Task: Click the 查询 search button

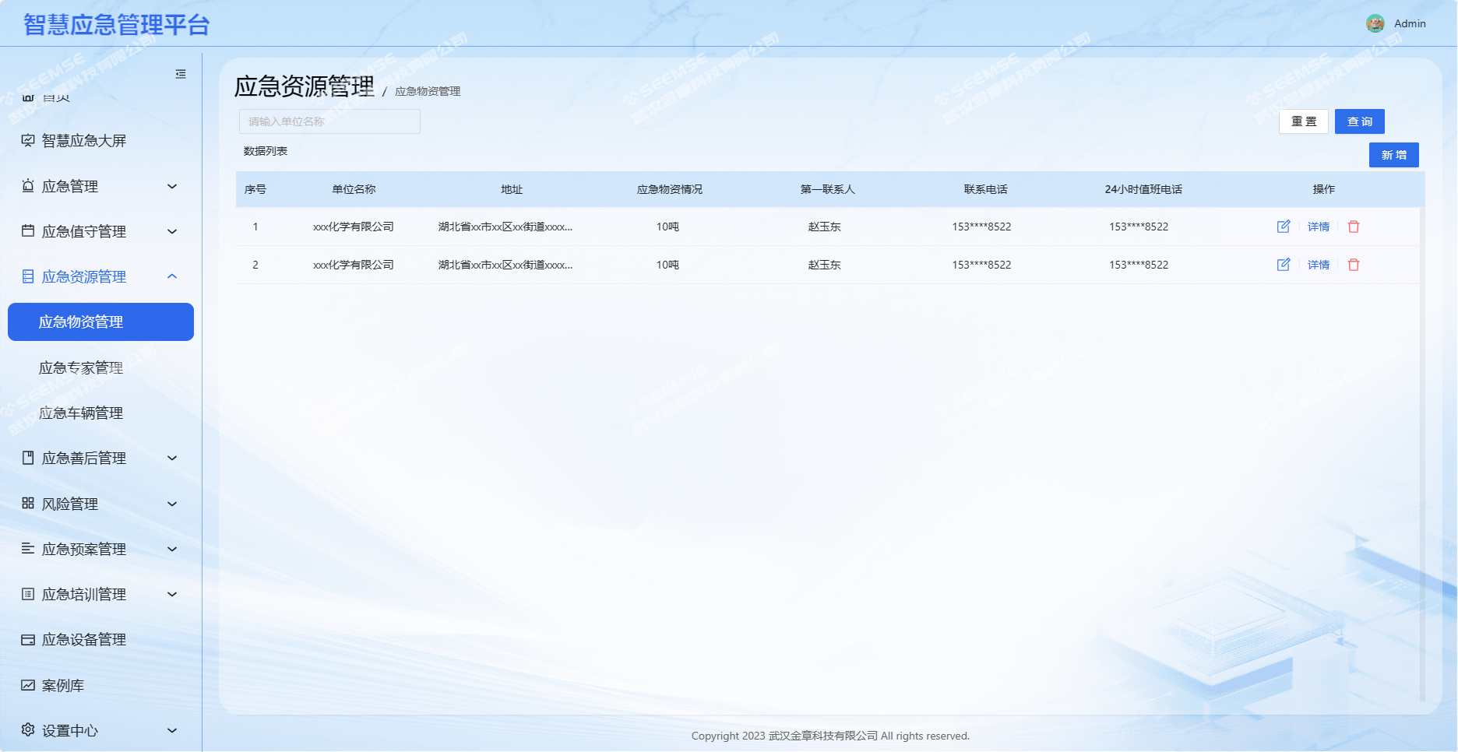Action: (x=1359, y=121)
